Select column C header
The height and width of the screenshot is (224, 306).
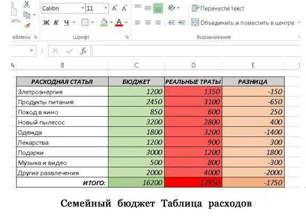pyautogui.click(x=137, y=65)
